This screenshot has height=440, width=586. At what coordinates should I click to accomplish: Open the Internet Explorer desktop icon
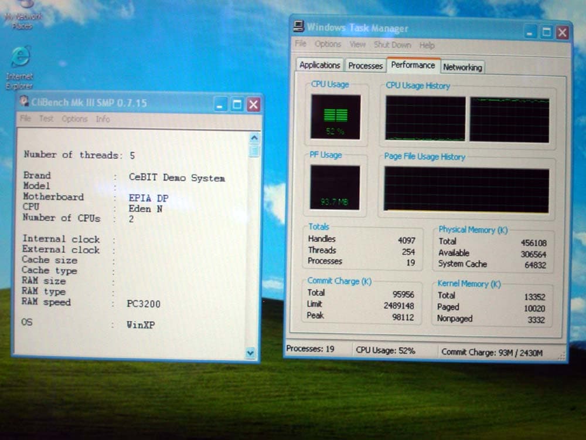[x=20, y=67]
